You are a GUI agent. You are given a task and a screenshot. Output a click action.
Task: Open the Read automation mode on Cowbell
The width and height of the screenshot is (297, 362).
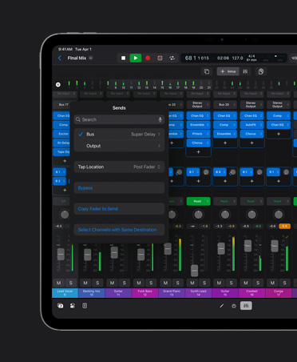coord(251,201)
